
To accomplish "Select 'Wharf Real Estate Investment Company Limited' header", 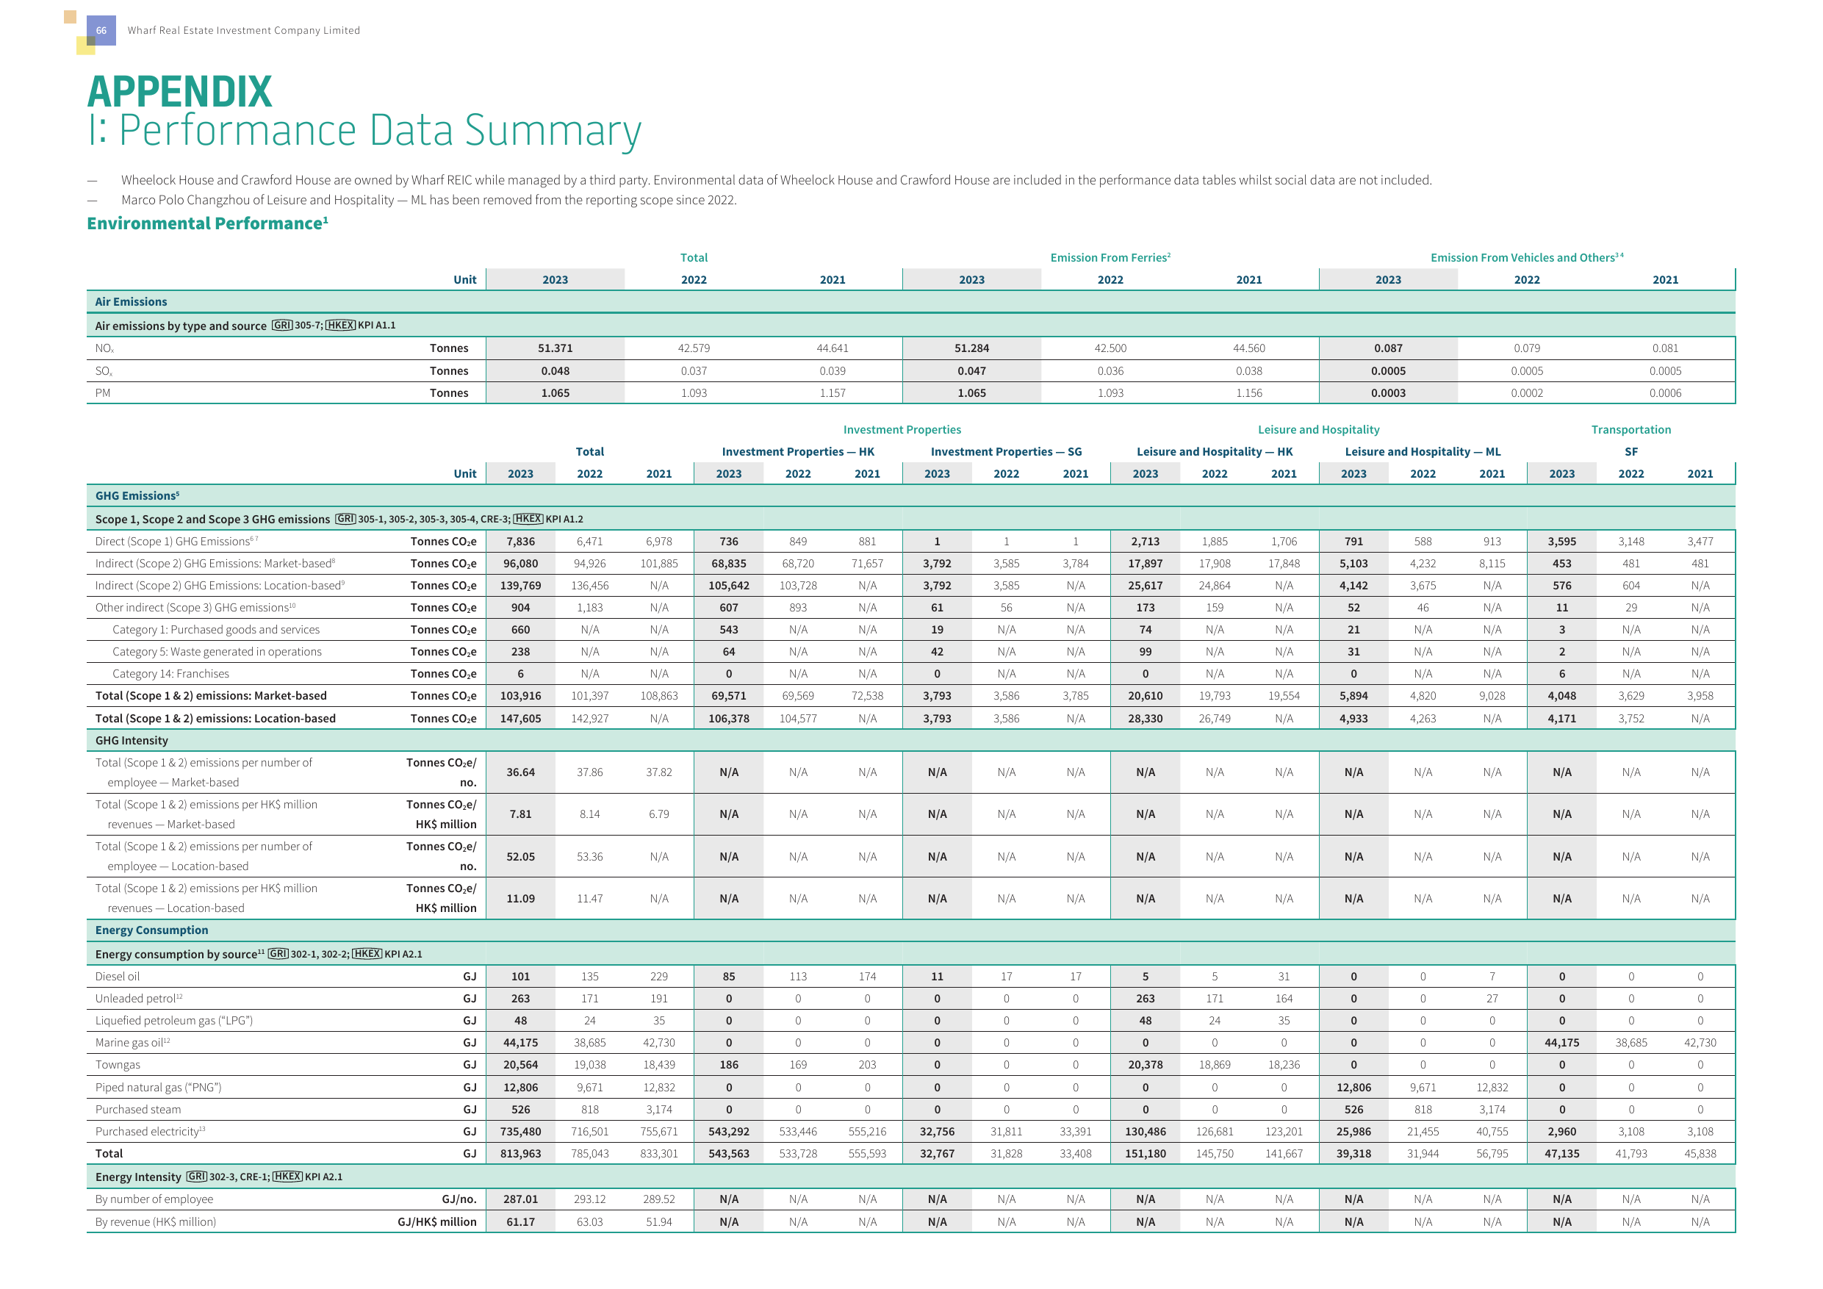I will [244, 30].
